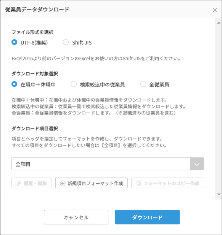Viewport: 222px width, 235px height.
Task: Open the 全項目 format select box
Action: point(108,164)
